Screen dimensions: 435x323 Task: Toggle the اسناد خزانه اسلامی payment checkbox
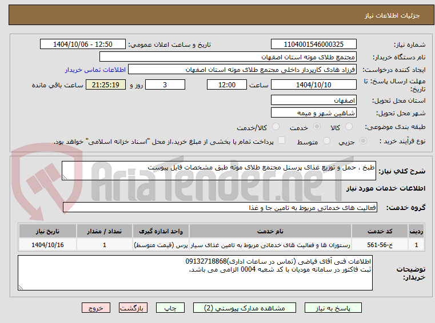click(x=281, y=140)
